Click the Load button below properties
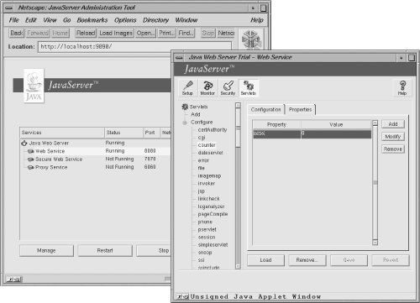This screenshot has height=303, width=420. pyautogui.click(x=265, y=260)
